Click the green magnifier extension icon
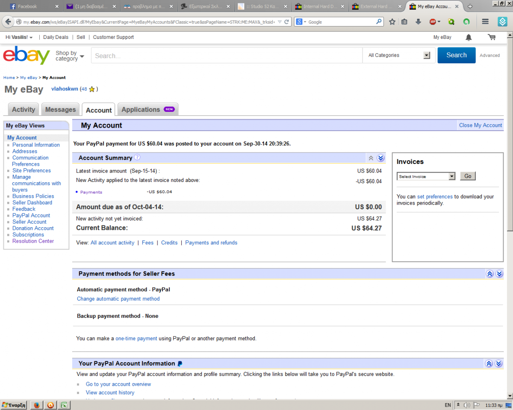The height and width of the screenshot is (410, 513). [x=451, y=22]
